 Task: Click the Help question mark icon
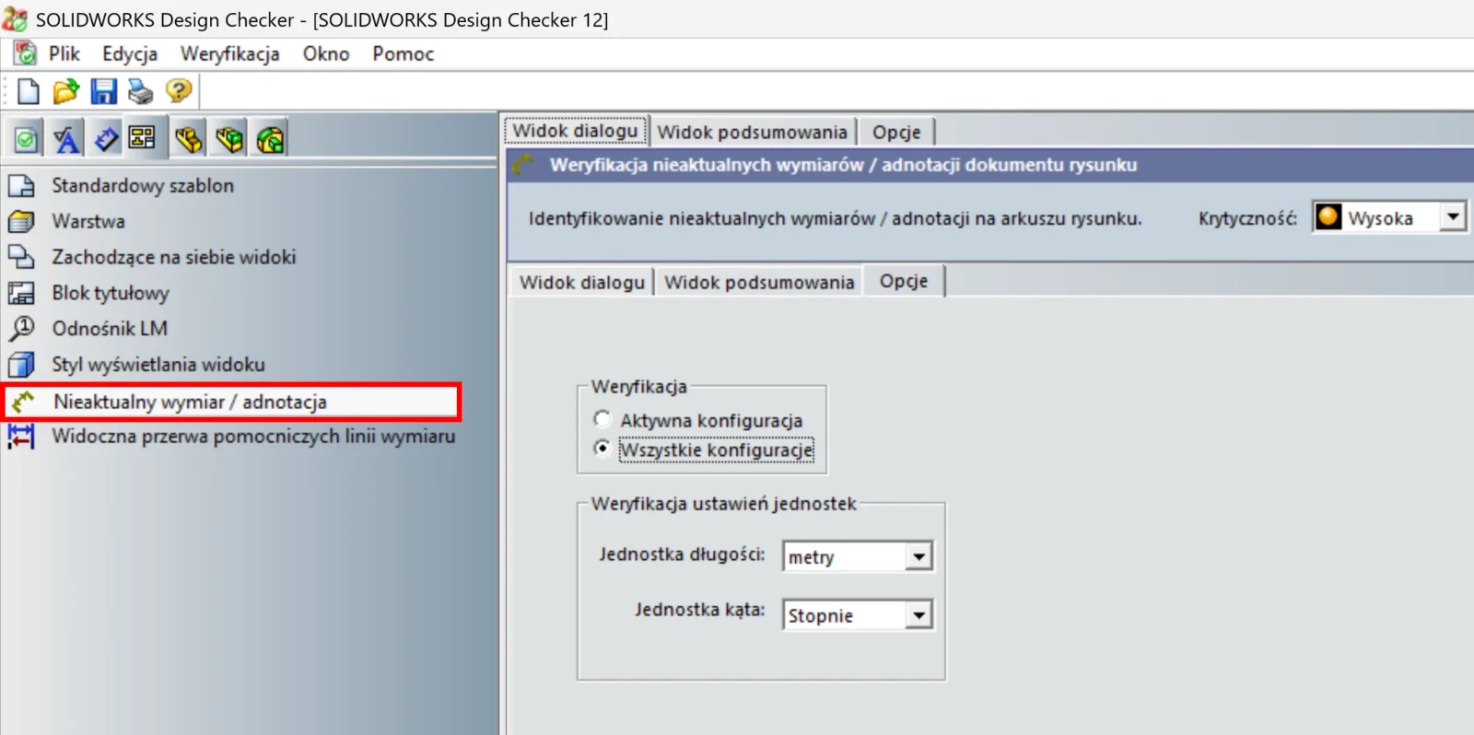[x=178, y=91]
